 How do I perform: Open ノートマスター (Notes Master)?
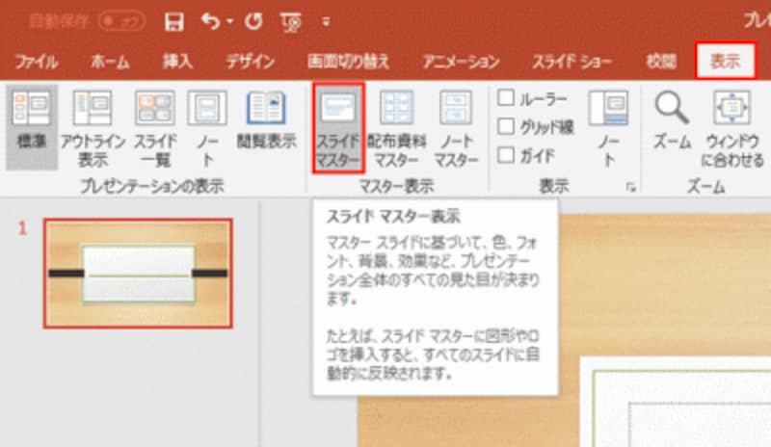point(456,129)
